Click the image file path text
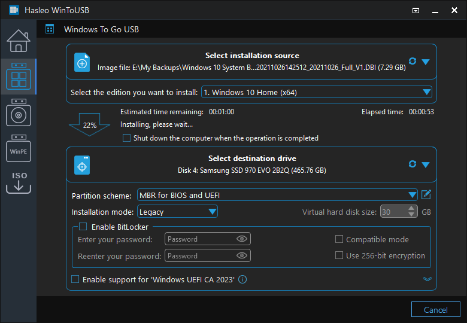The height and width of the screenshot is (323, 467). pyautogui.click(x=251, y=68)
